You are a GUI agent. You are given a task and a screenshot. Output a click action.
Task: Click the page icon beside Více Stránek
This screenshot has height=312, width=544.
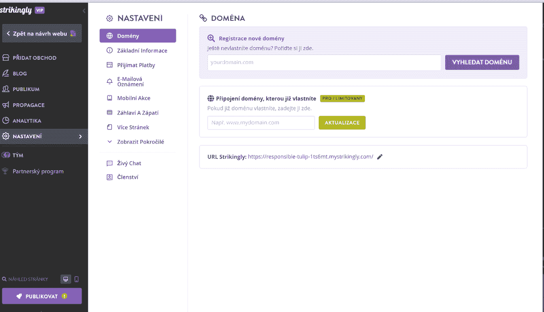pos(109,127)
